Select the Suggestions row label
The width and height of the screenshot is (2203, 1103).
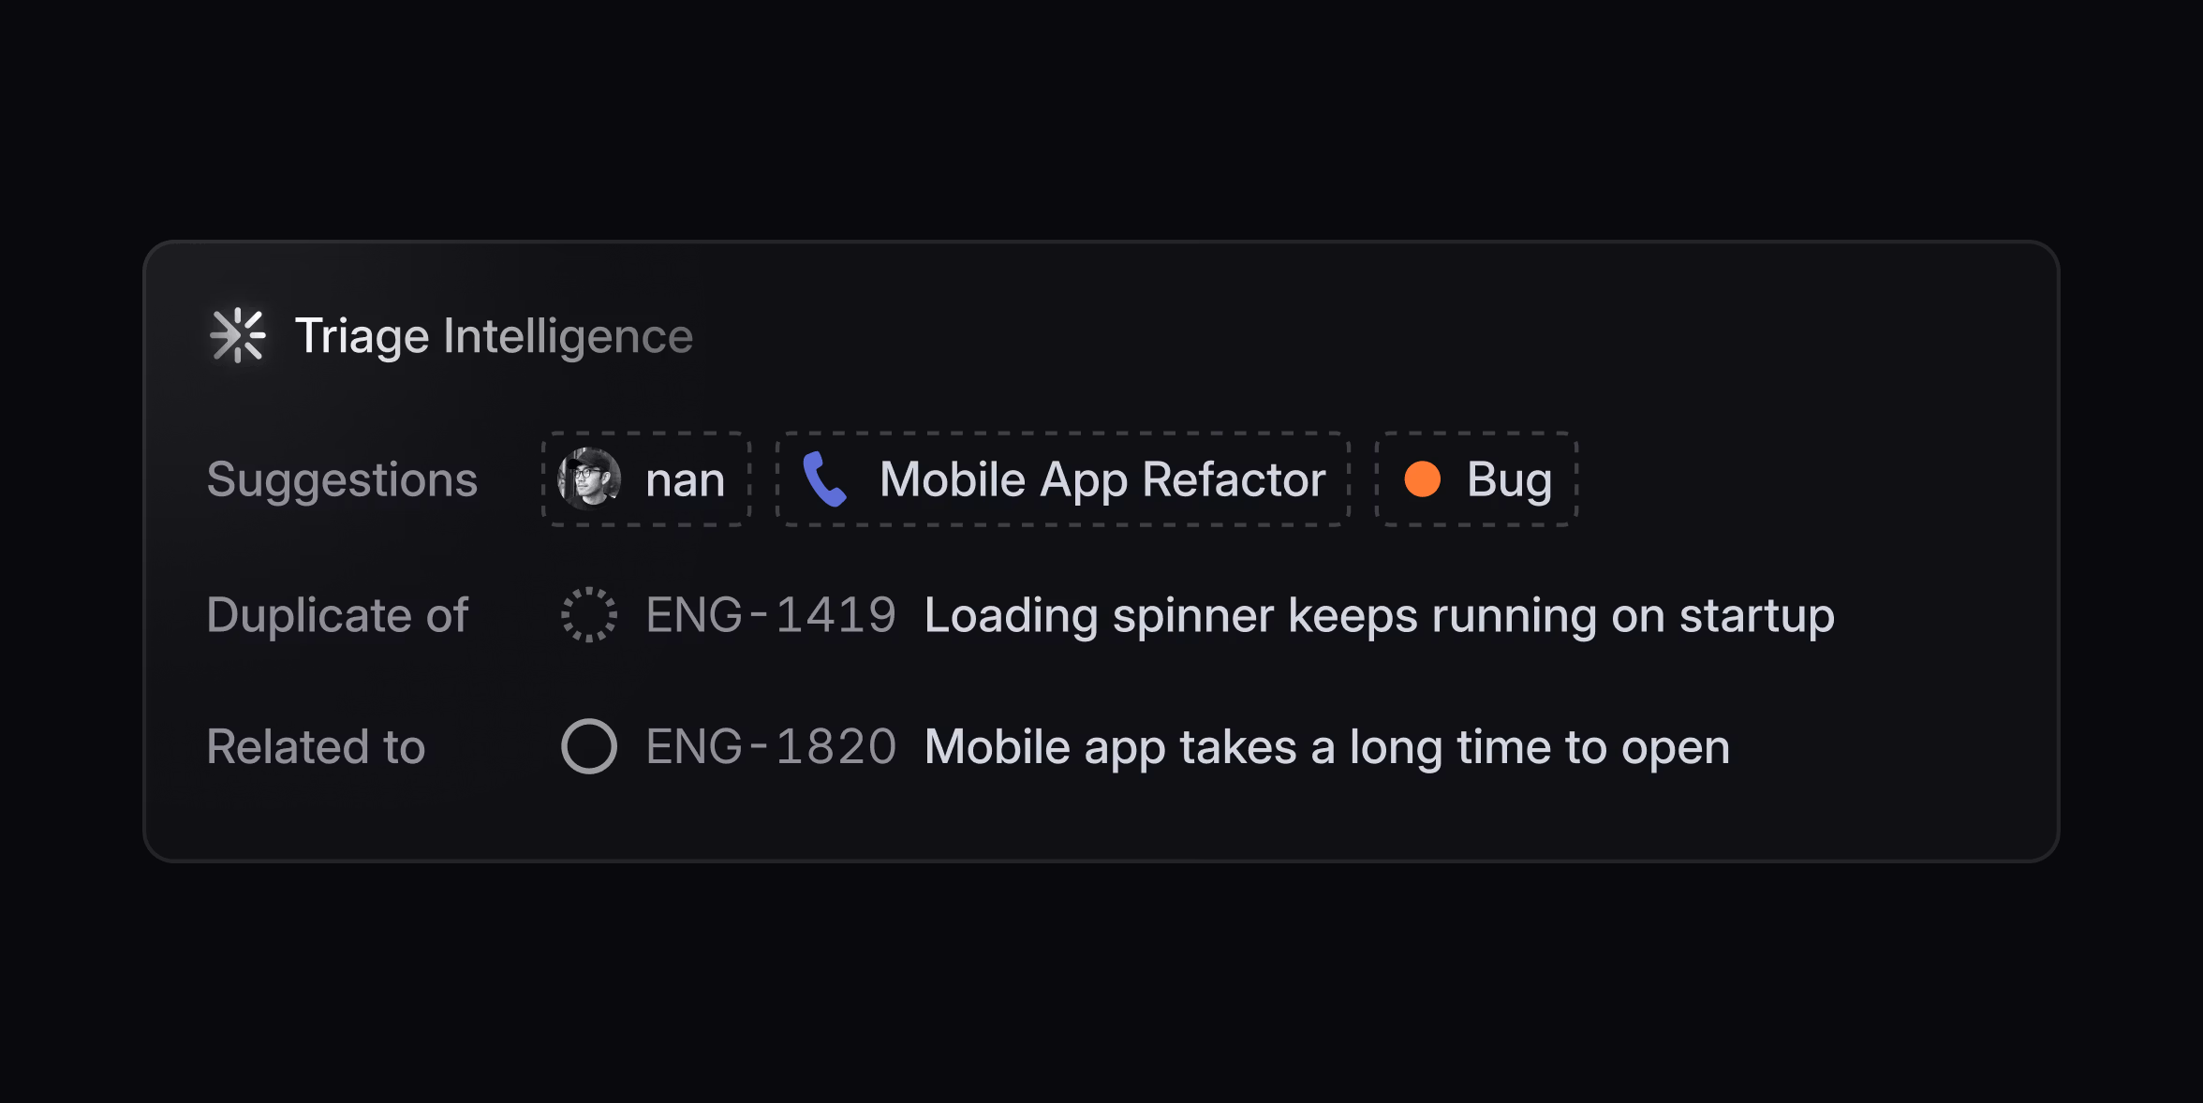pos(342,479)
